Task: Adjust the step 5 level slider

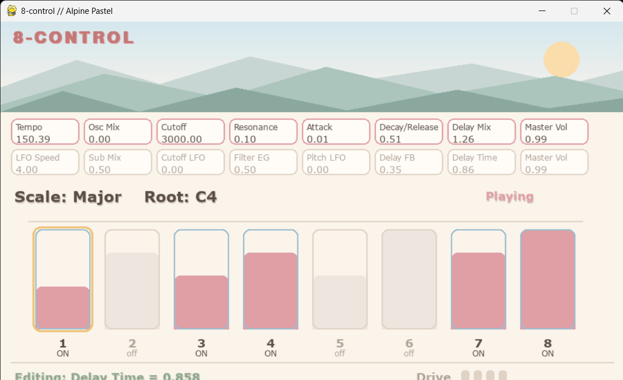Action: tap(339, 279)
